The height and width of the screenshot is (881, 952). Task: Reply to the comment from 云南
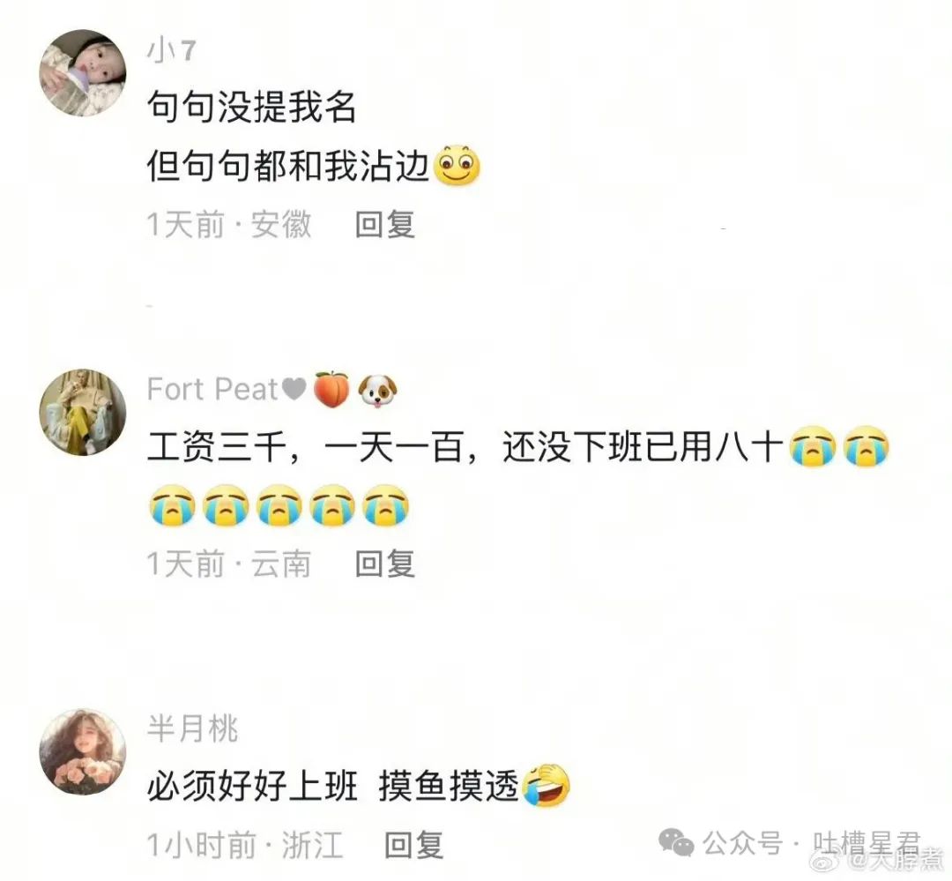(x=385, y=564)
